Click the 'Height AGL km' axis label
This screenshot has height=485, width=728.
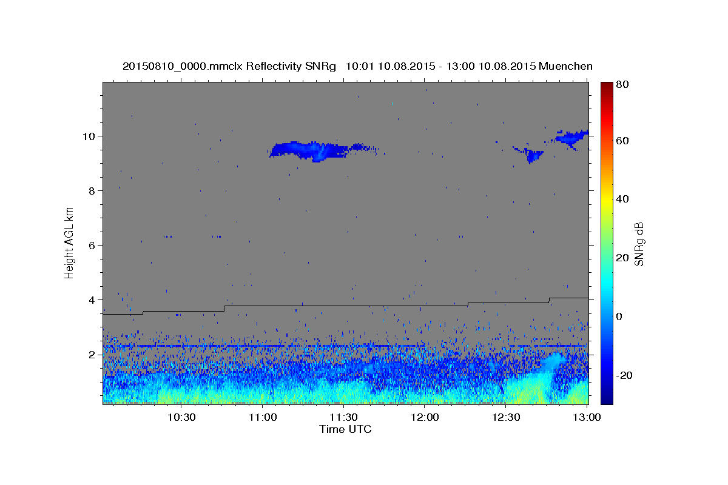pyautogui.click(x=70, y=243)
